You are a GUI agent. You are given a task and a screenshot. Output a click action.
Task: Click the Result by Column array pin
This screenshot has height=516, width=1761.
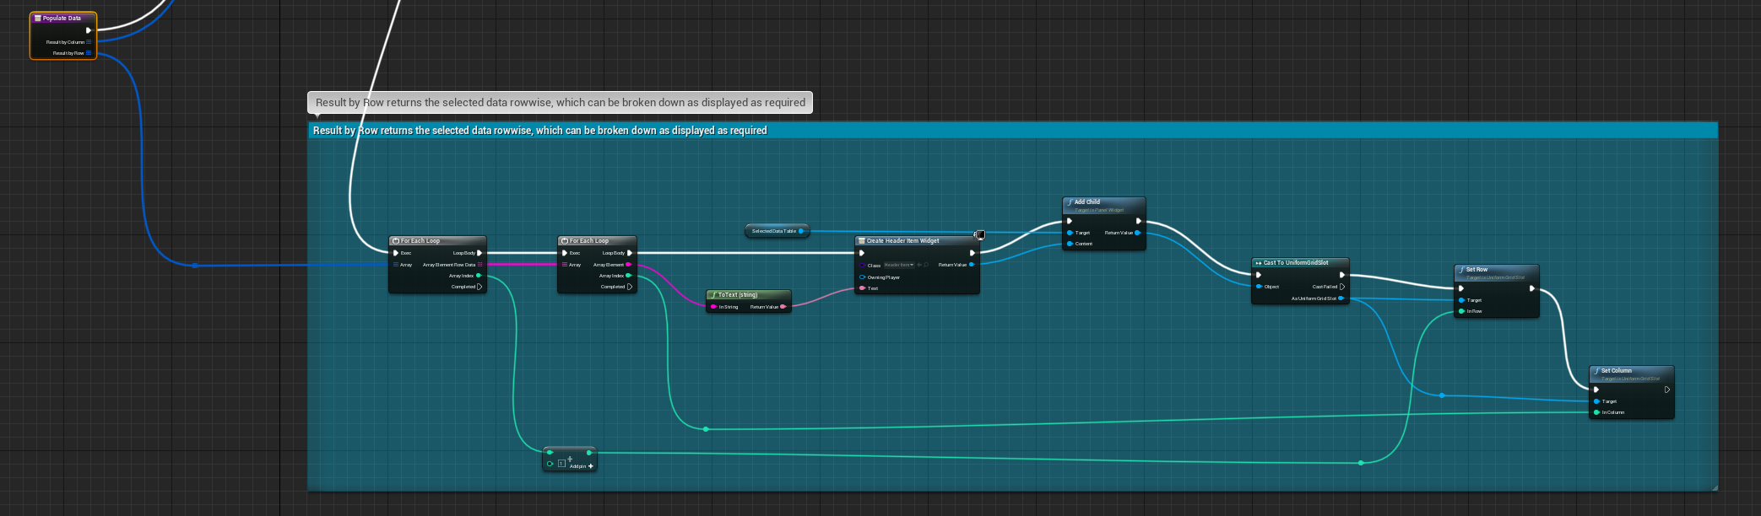[x=89, y=42]
